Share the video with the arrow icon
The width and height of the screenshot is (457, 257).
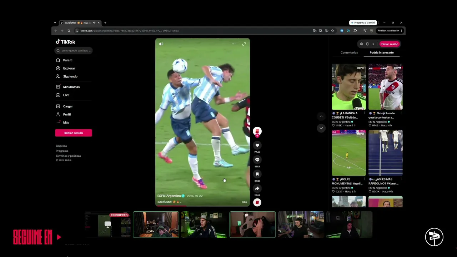[257, 188]
